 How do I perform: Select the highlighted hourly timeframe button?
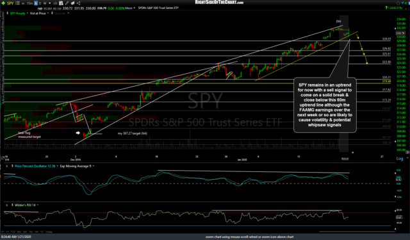coord(36,3)
